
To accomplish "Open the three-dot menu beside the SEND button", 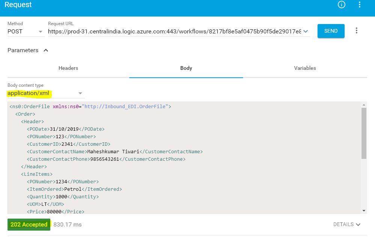I will click(x=356, y=30).
